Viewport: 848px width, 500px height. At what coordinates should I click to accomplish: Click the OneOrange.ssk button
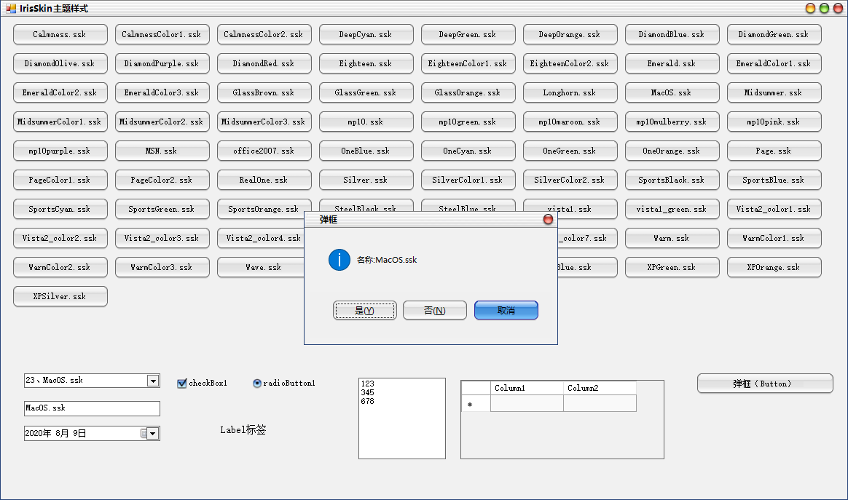pos(672,151)
